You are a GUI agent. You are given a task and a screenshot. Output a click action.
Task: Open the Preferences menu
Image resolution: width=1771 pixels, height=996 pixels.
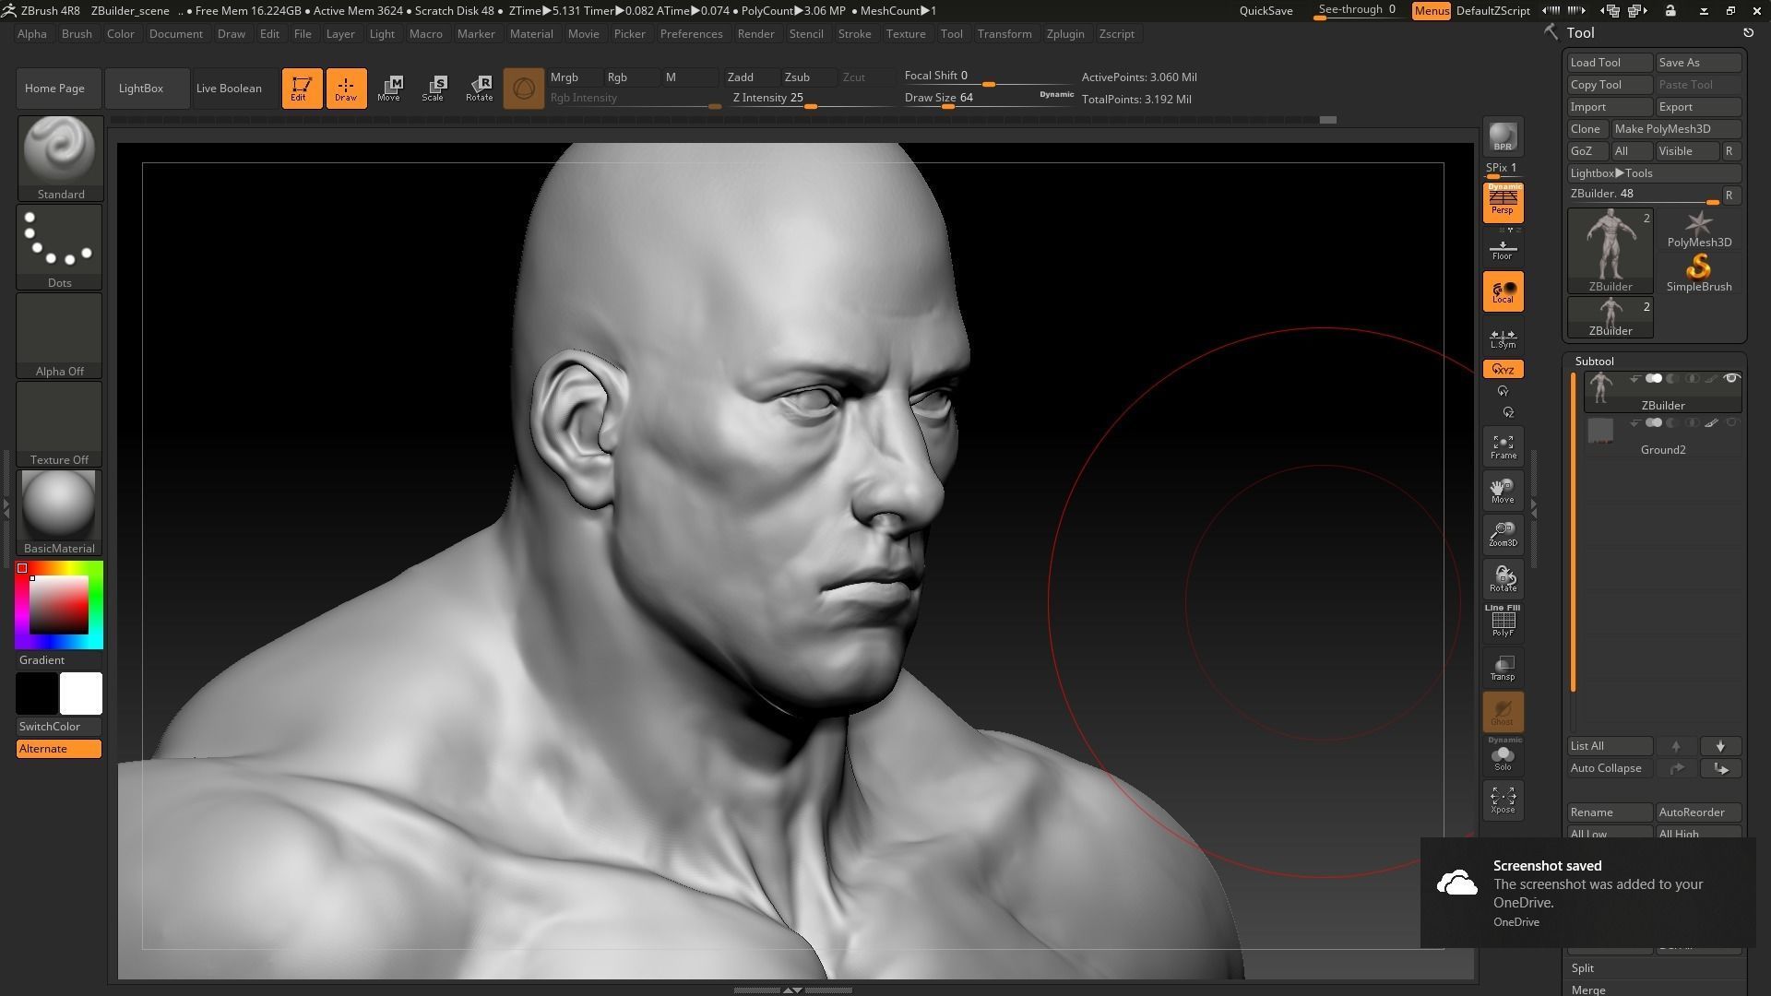[x=692, y=34]
